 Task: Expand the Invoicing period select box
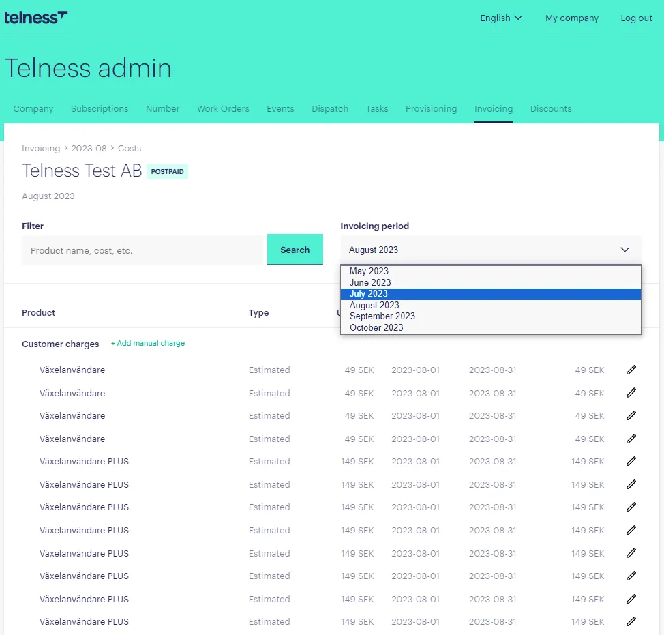[490, 250]
